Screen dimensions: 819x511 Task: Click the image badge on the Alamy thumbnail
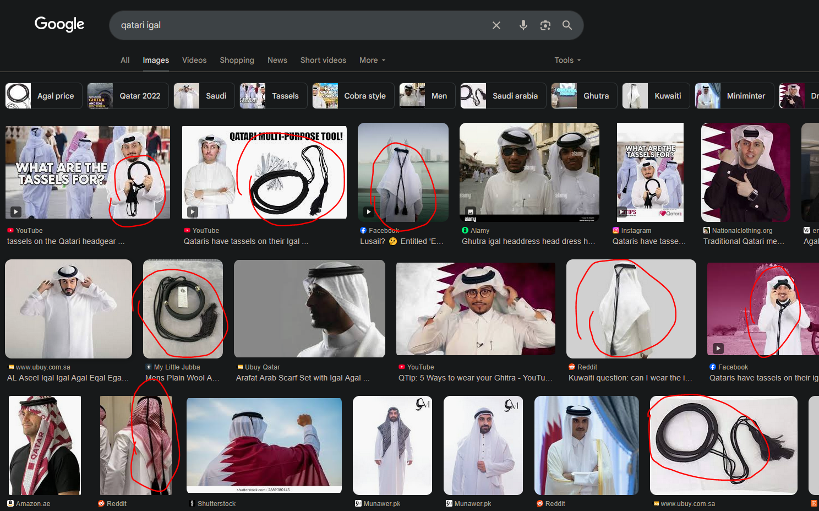point(471,211)
